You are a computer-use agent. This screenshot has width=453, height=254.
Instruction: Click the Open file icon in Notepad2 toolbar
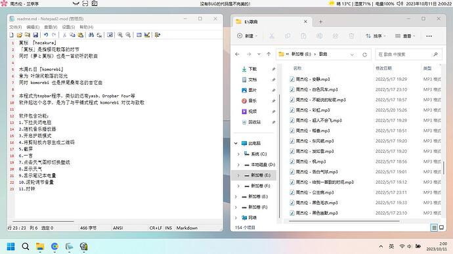(x=19, y=35)
